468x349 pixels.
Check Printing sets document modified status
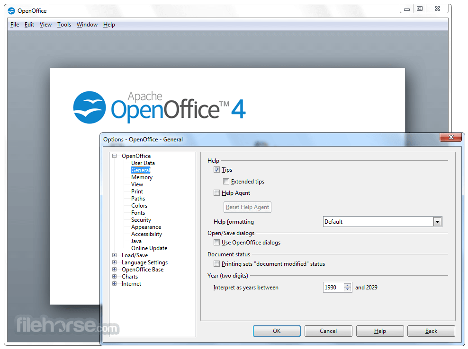coord(216,263)
